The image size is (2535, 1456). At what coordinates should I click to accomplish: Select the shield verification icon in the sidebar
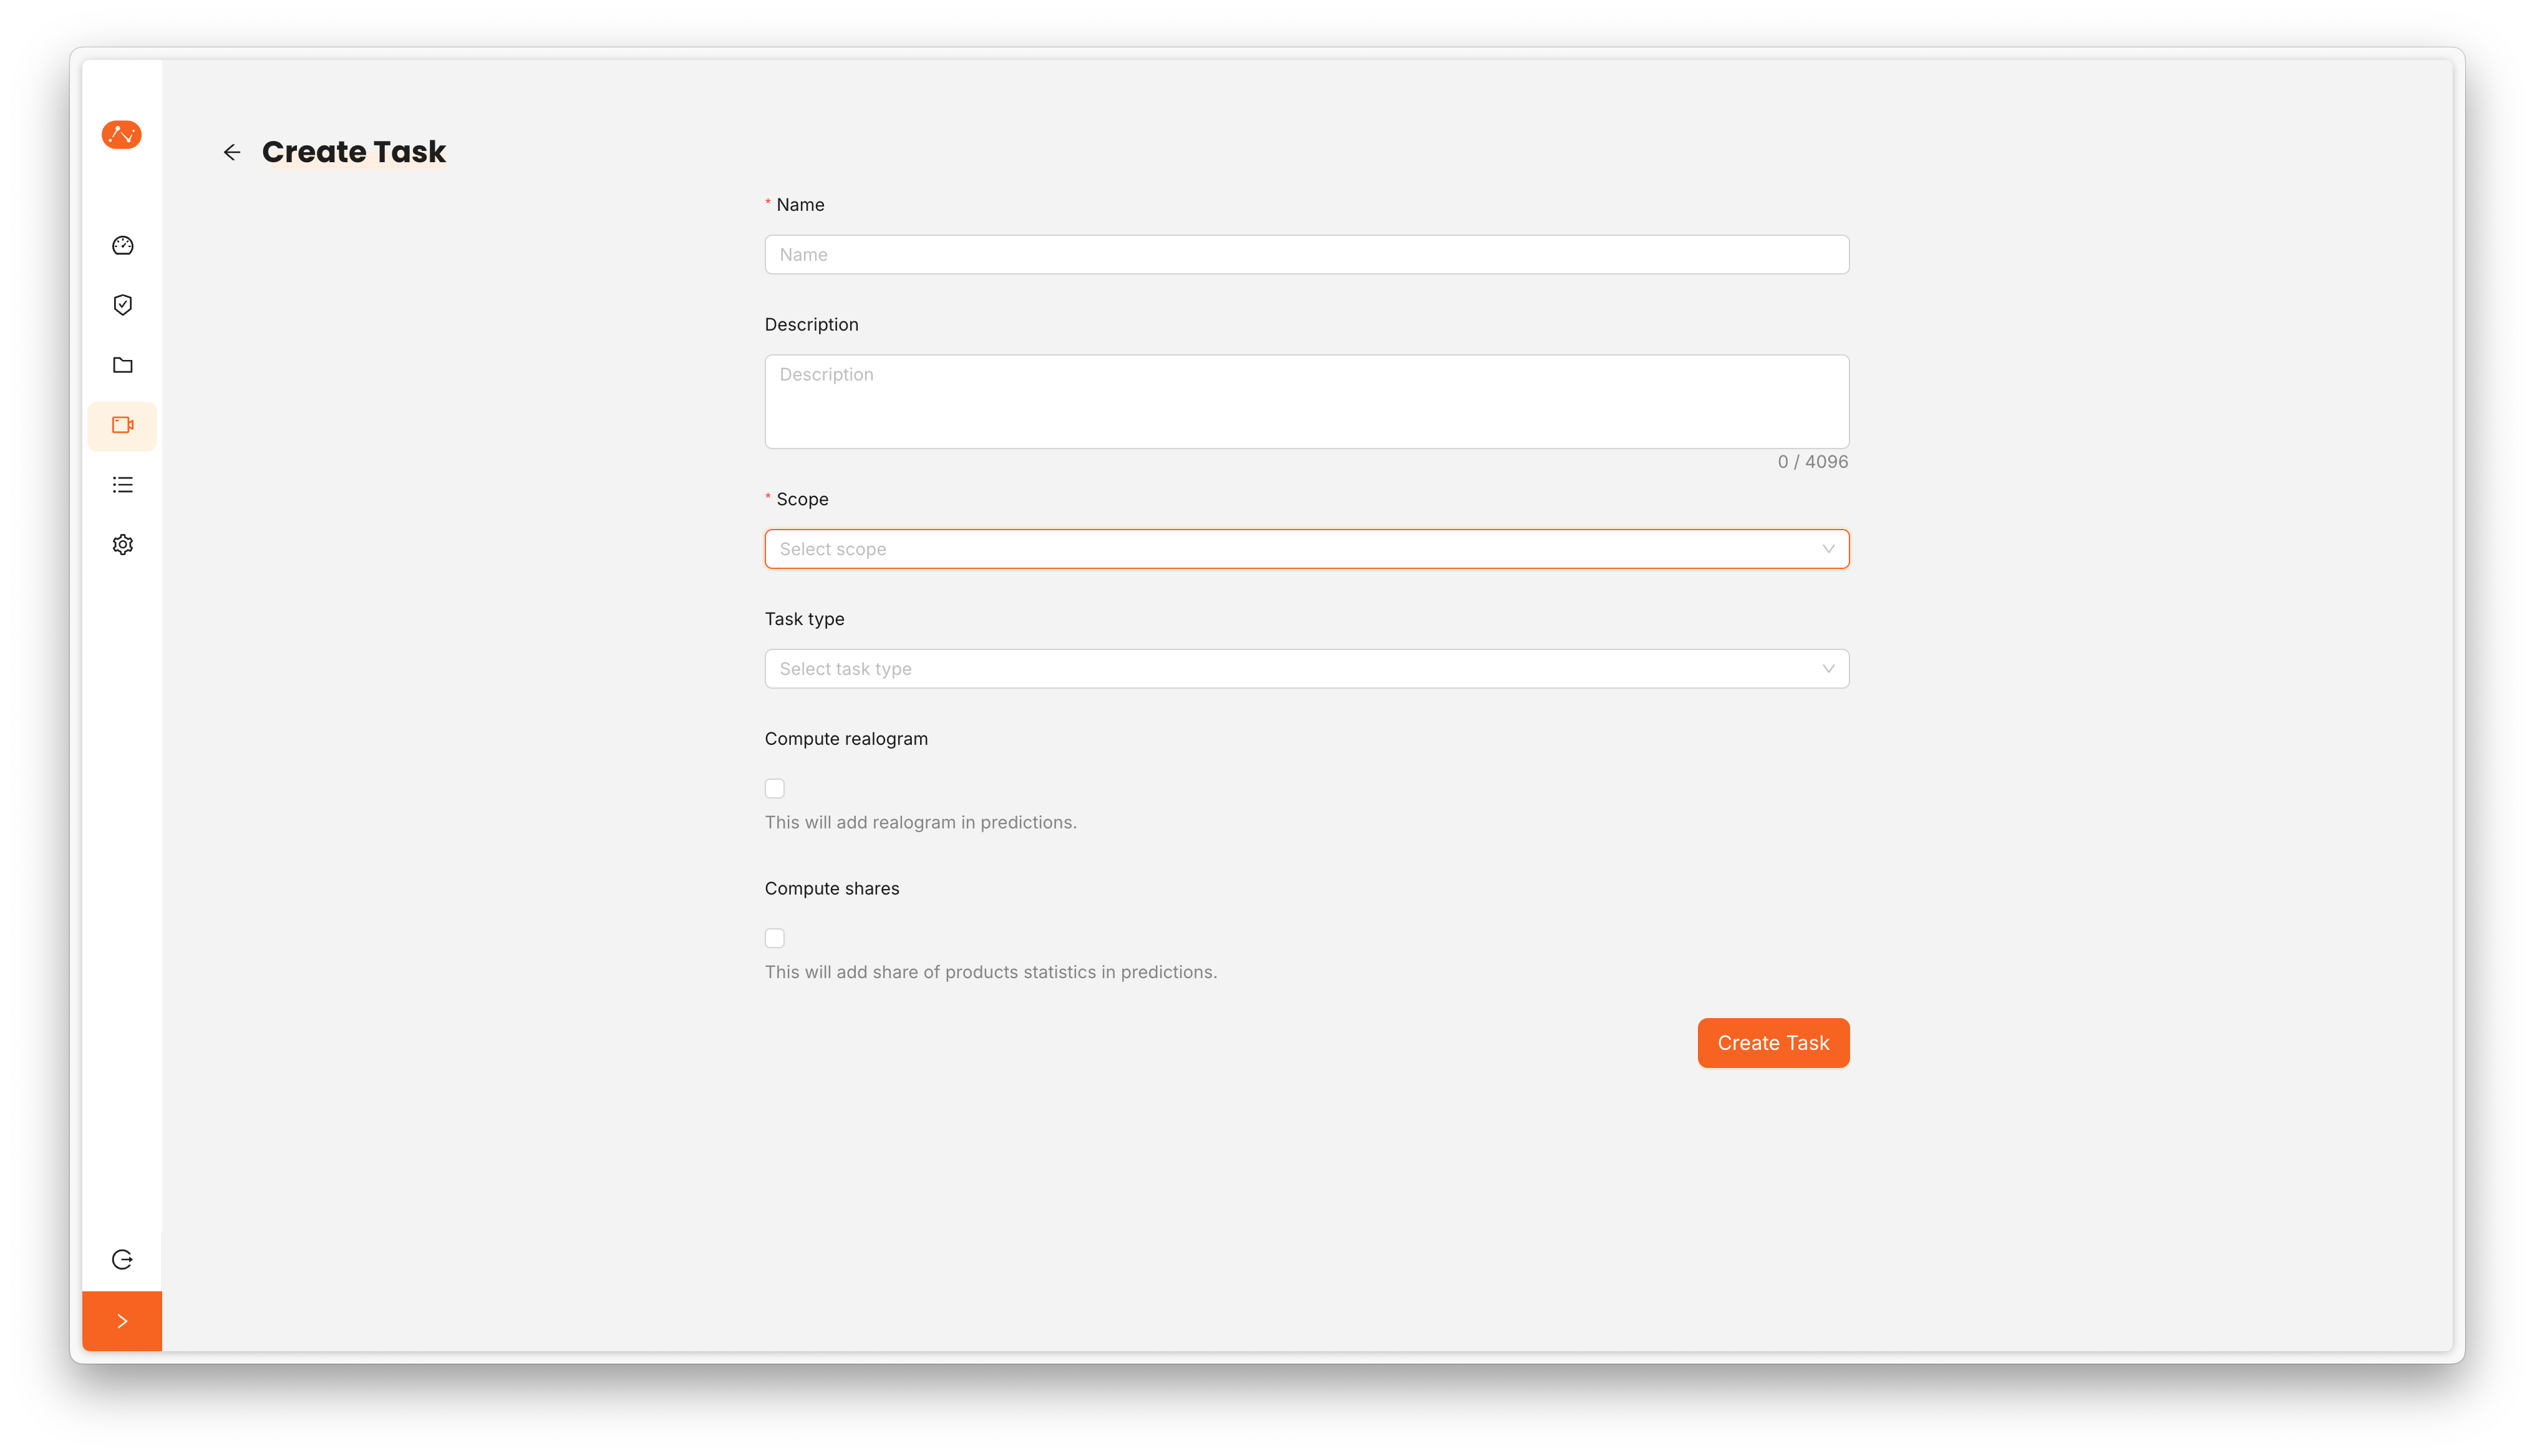point(122,305)
